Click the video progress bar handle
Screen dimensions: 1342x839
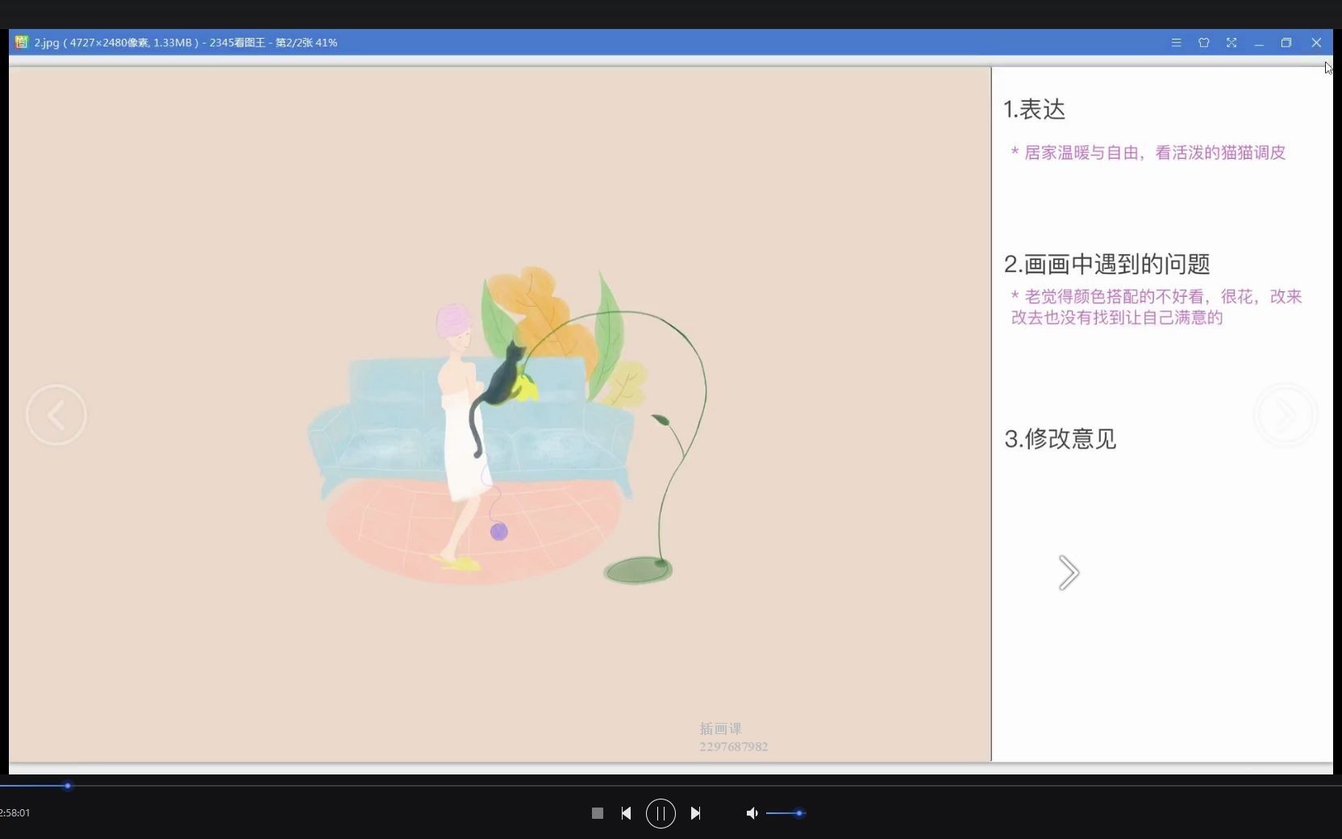click(68, 786)
